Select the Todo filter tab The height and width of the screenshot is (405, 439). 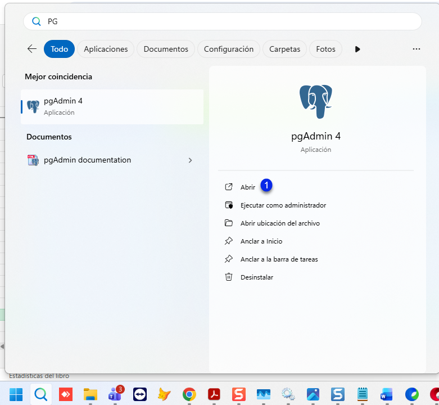(x=59, y=49)
